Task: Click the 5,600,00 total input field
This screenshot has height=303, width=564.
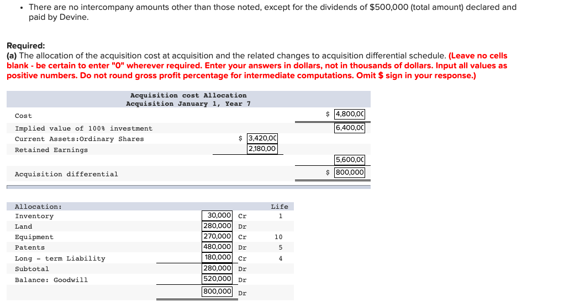Action: click(x=350, y=160)
